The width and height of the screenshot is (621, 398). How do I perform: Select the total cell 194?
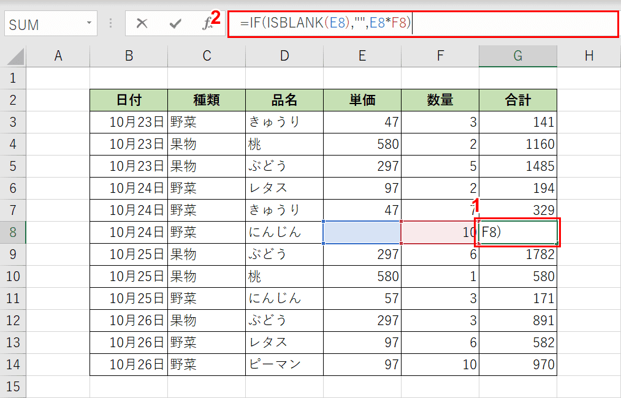pos(518,189)
